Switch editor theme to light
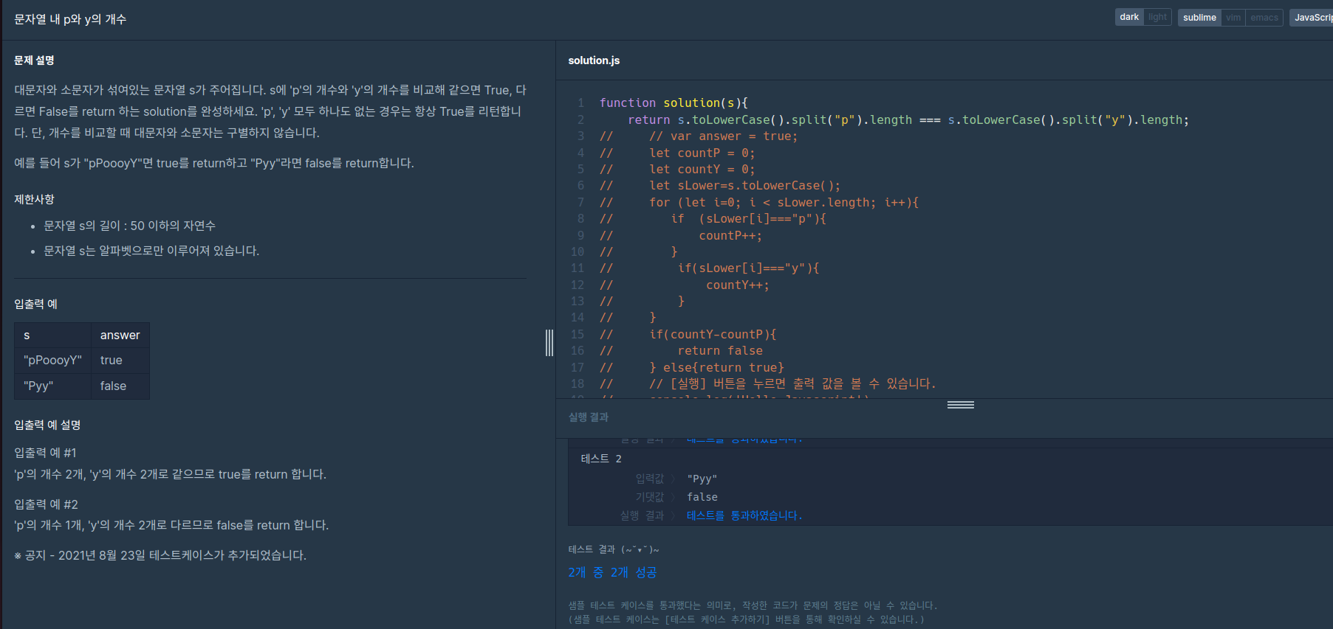The image size is (1333, 629). click(x=1157, y=17)
